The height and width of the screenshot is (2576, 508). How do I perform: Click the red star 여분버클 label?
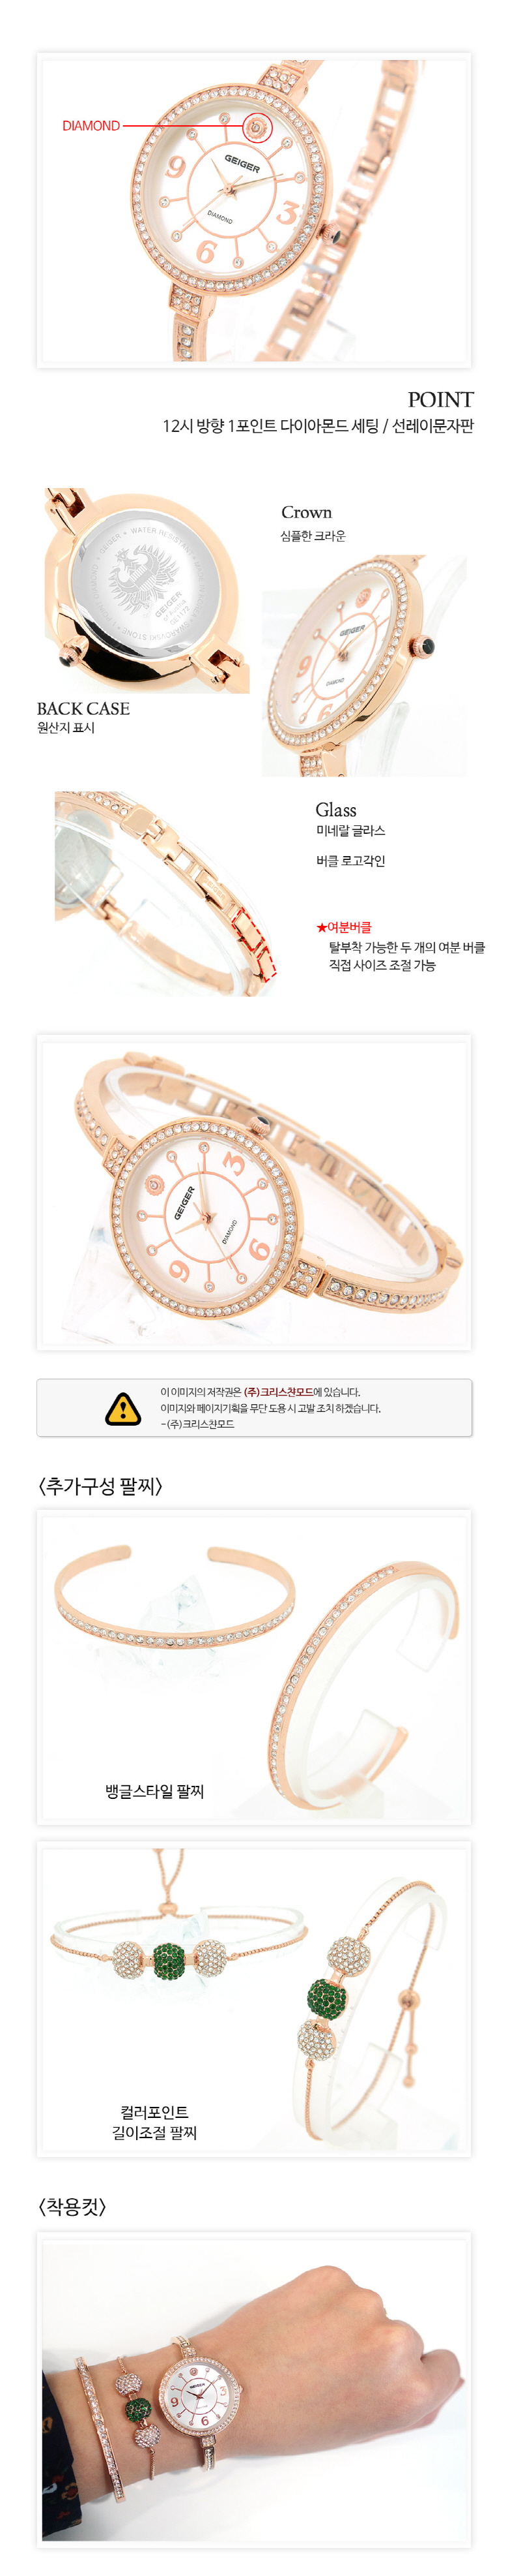[x=345, y=927]
